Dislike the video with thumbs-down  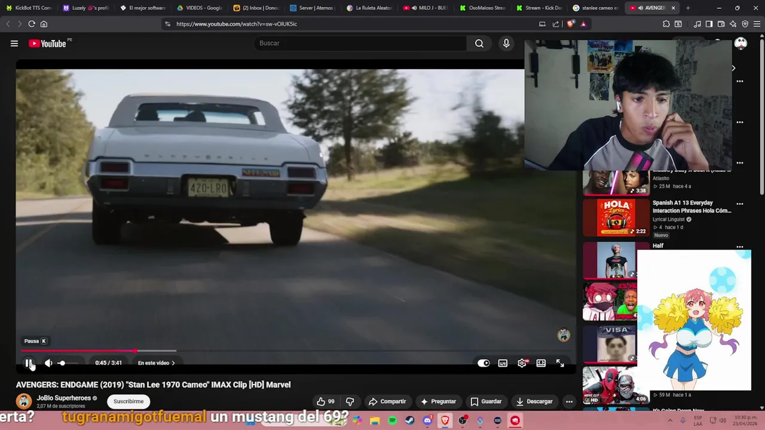pos(350,401)
